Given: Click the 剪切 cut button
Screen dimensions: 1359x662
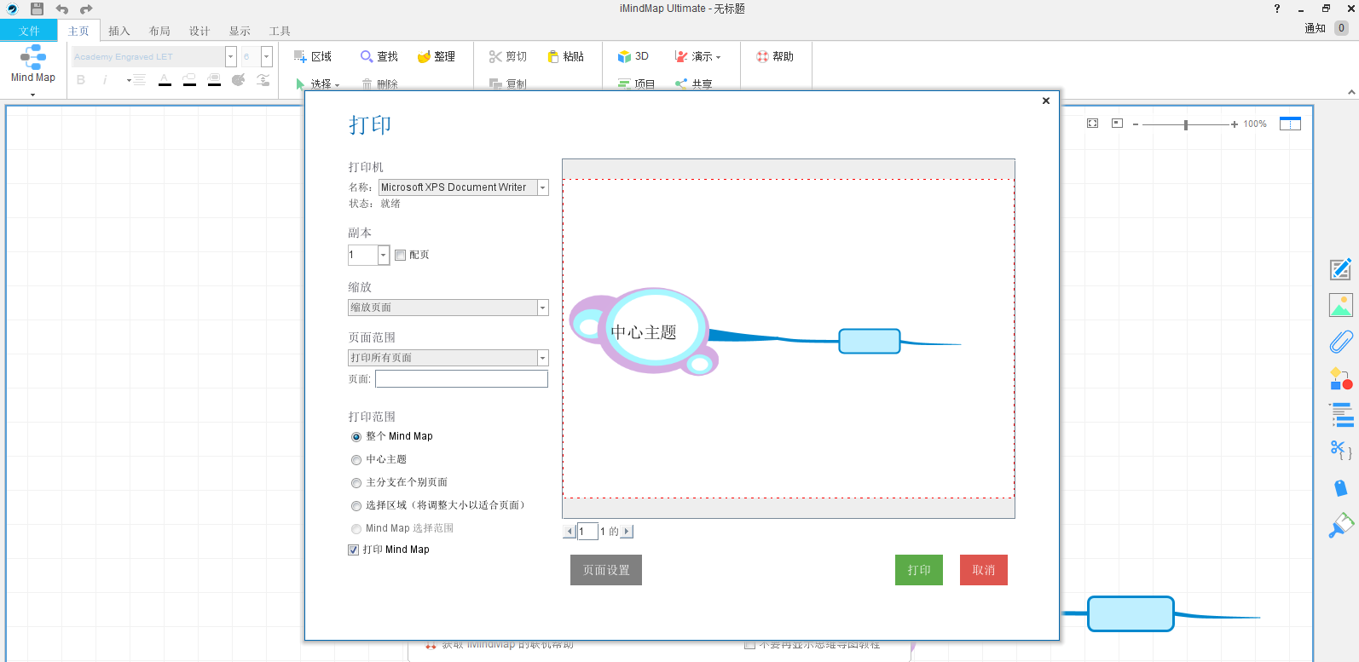Looking at the screenshot, I should point(507,56).
